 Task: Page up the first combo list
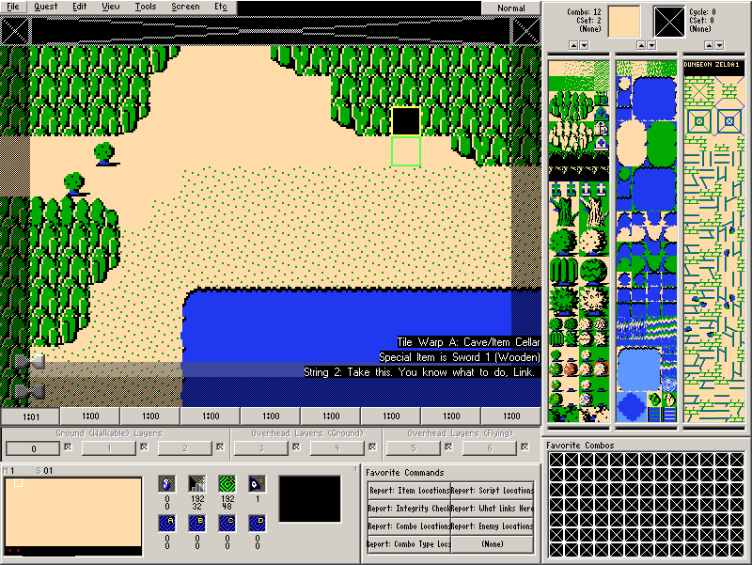(x=573, y=45)
